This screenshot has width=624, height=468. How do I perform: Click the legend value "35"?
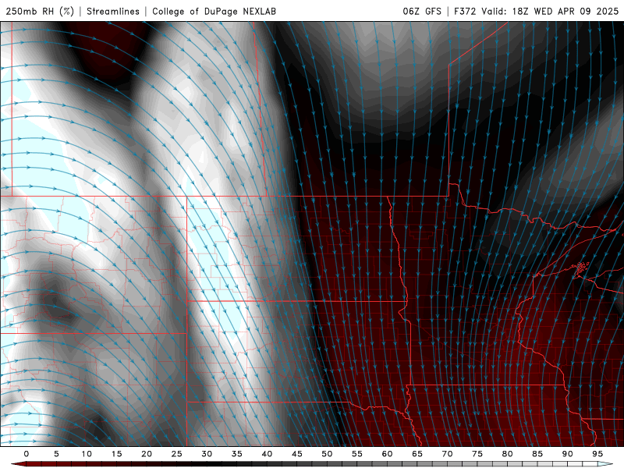coord(237,454)
